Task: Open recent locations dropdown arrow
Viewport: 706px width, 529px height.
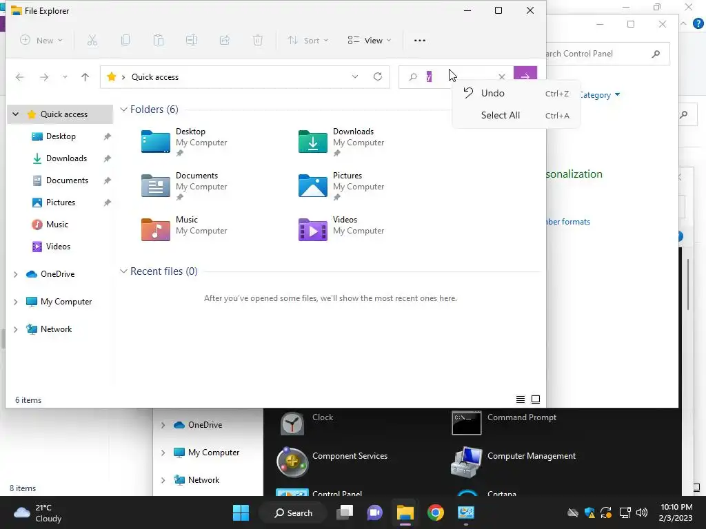Action: (x=65, y=77)
